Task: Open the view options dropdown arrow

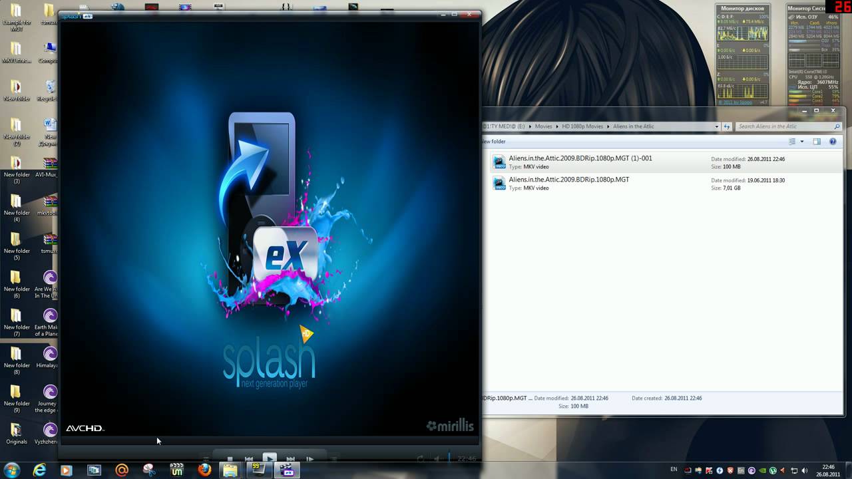Action: click(802, 142)
